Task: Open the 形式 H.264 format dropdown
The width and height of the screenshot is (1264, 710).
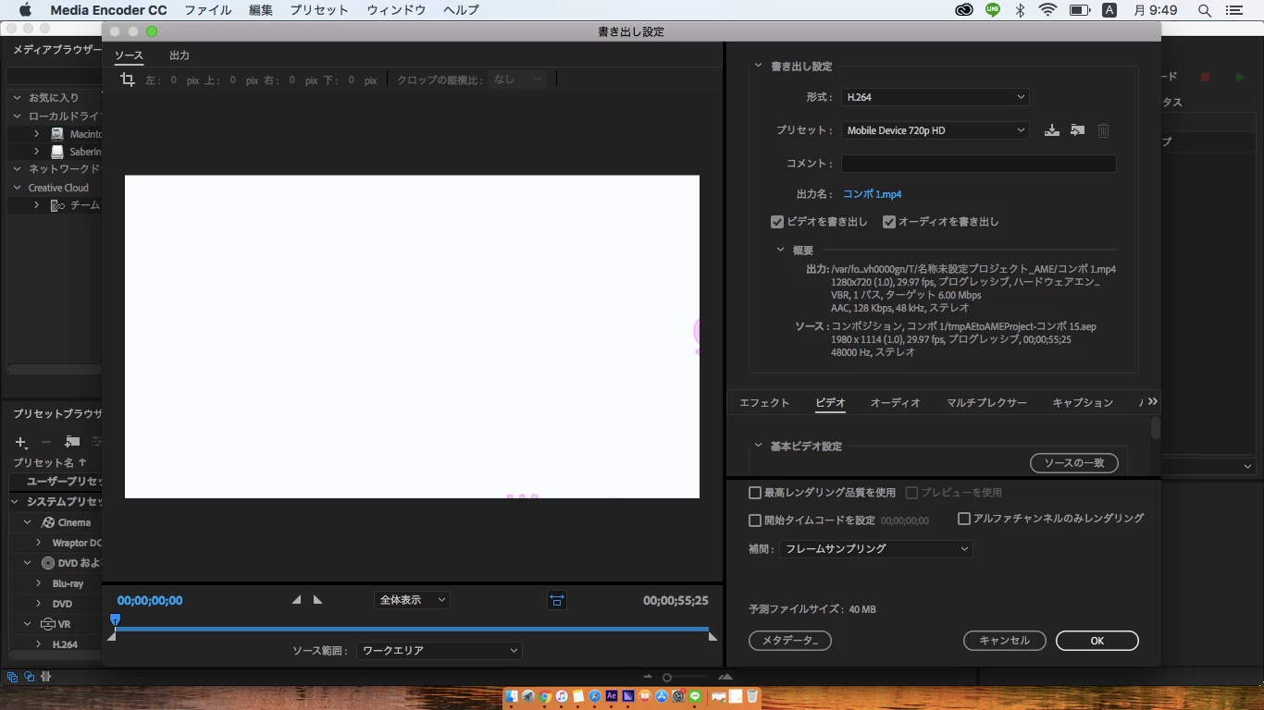Action: (936, 97)
